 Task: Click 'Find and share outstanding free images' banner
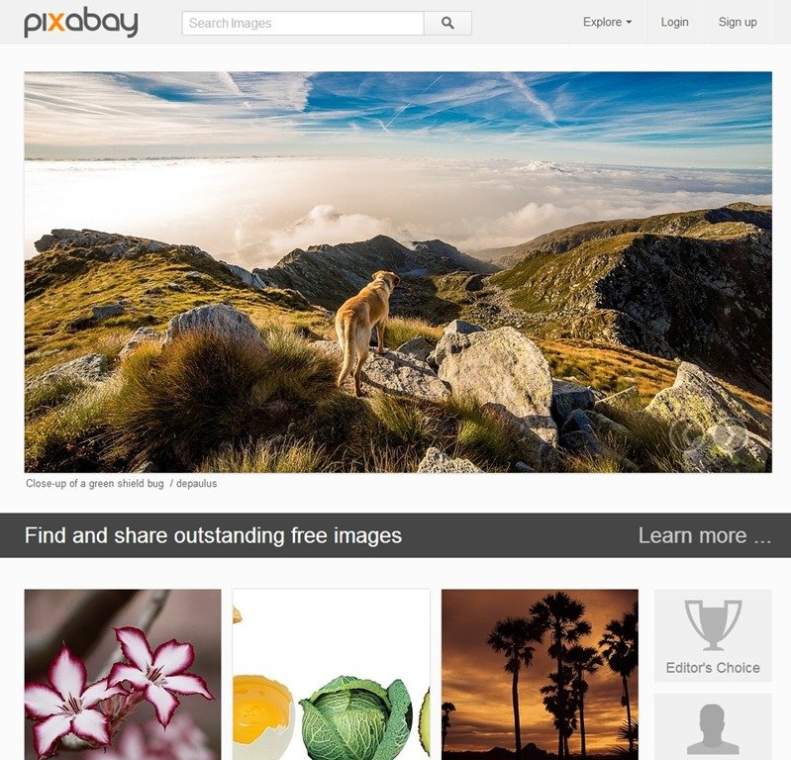click(213, 535)
